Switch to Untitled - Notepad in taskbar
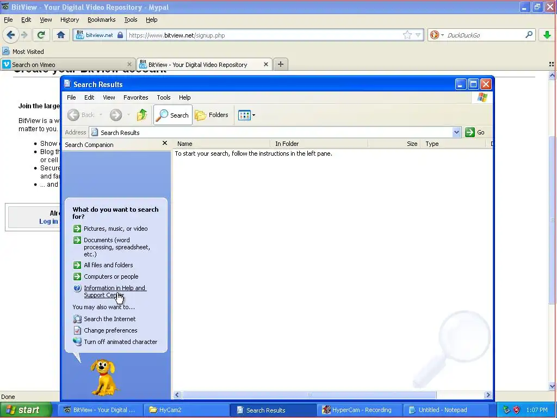The width and height of the screenshot is (557, 418). pyautogui.click(x=445, y=410)
